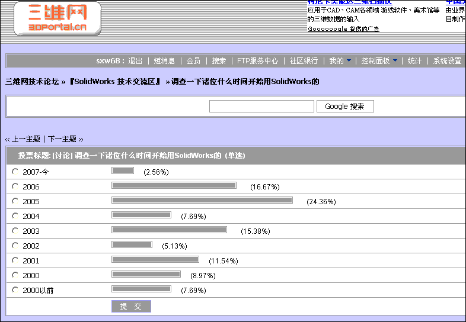Go to 上一主题 previous topic
466x322 pixels.
click(x=25, y=139)
